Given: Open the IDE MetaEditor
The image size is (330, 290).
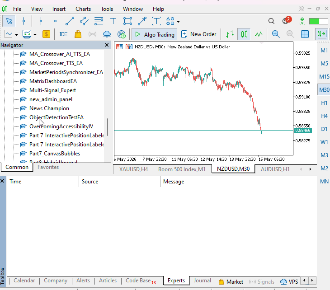Looking at the screenshot, I should coord(63,34).
